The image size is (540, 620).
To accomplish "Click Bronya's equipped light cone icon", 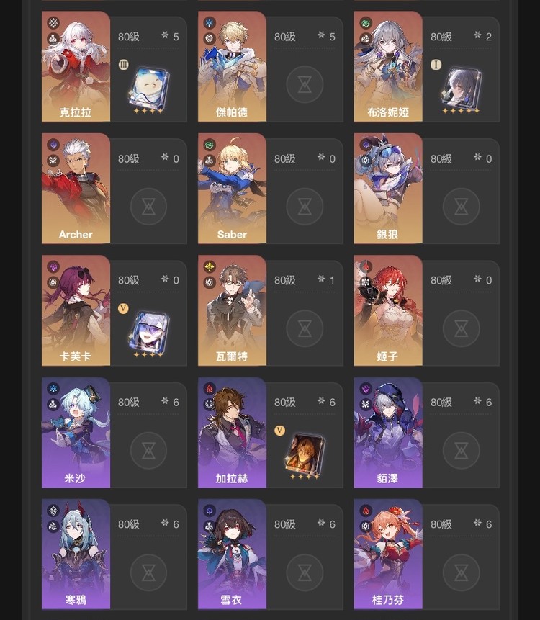I will (x=462, y=88).
